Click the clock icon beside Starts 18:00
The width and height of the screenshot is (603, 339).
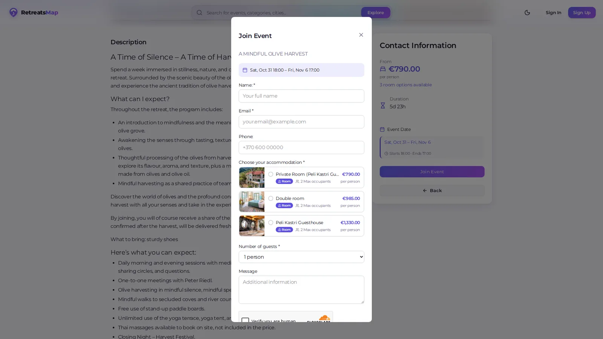point(386,154)
